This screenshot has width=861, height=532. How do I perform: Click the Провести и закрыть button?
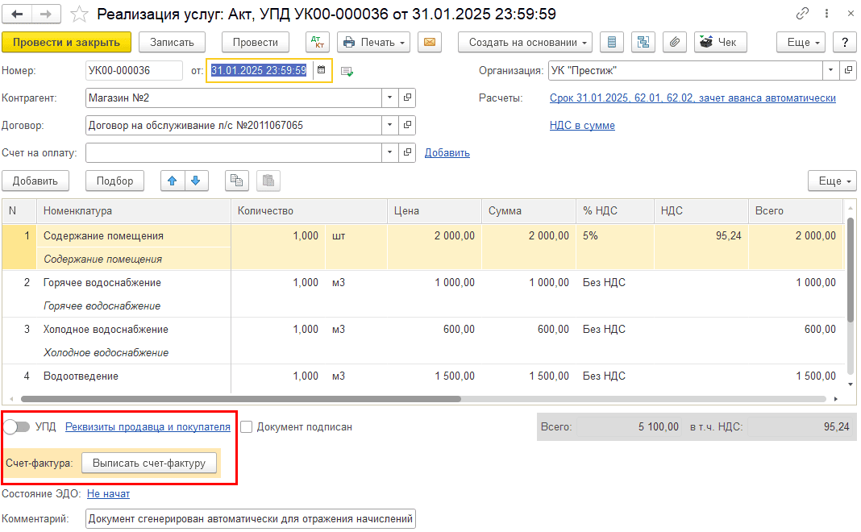66,42
